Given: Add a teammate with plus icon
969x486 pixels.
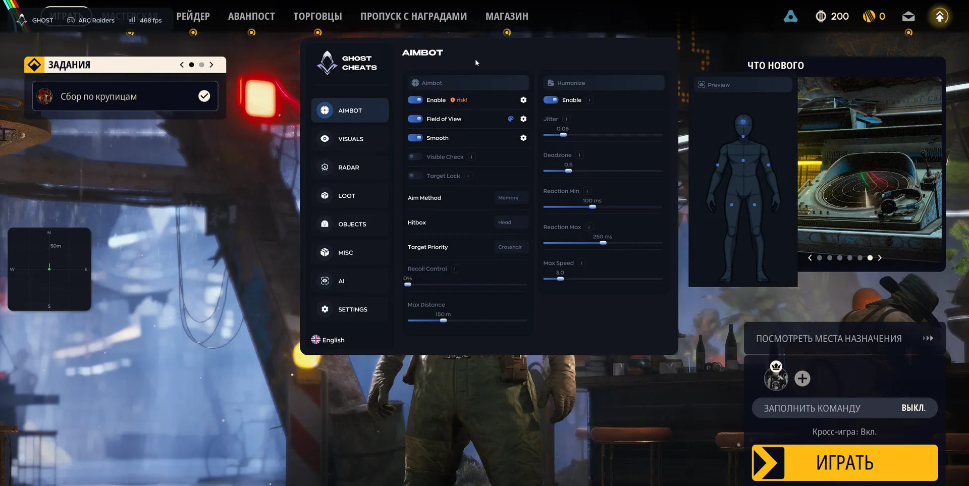Looking at the screenshot, I should [x=802, y=379].
